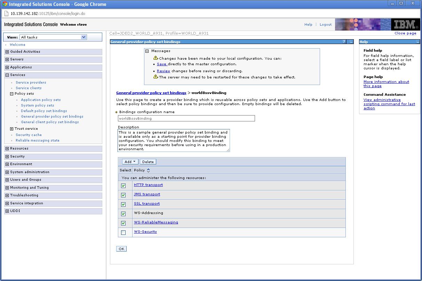Open More information about this page
Viewport: 422px width, 281px height.
[386, 84]
